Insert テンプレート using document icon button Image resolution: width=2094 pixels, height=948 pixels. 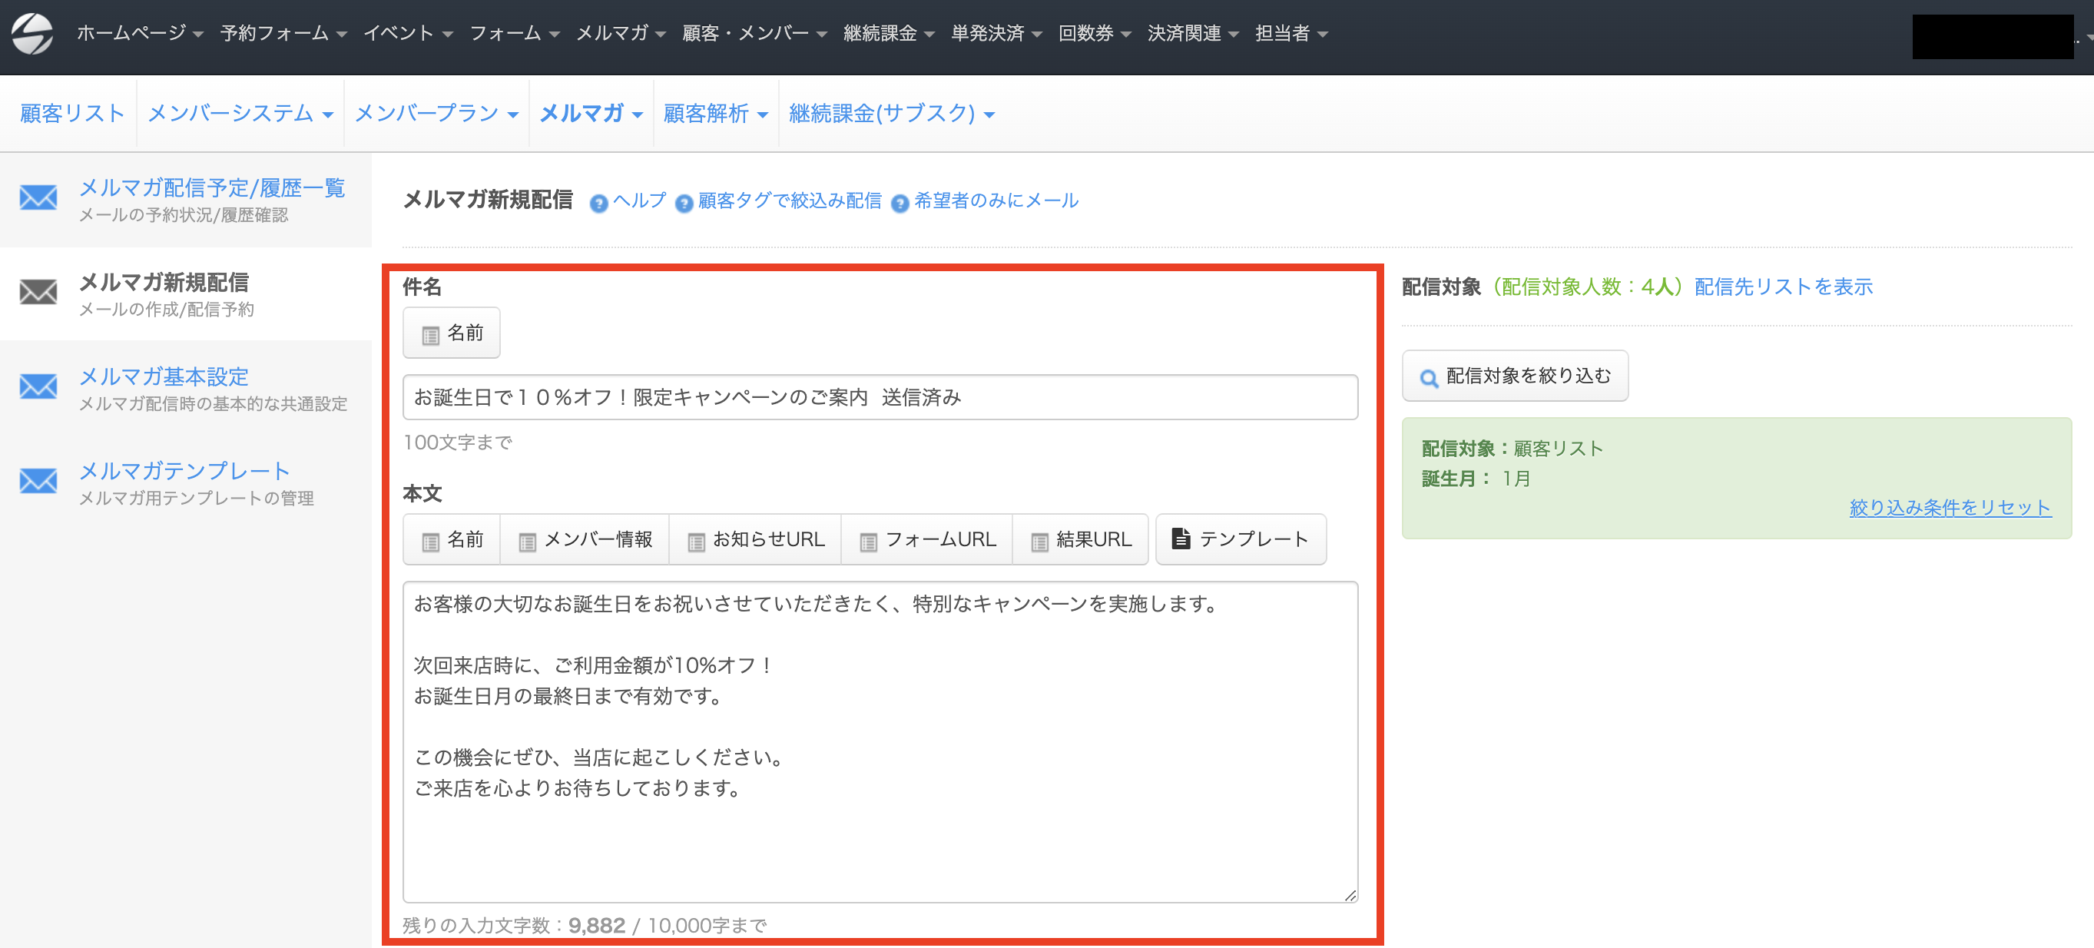tap(1241, 539)
